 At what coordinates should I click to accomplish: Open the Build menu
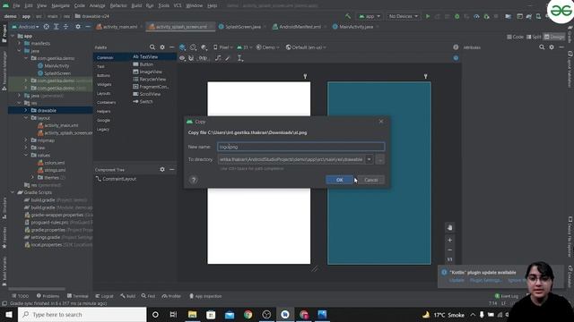136,5
